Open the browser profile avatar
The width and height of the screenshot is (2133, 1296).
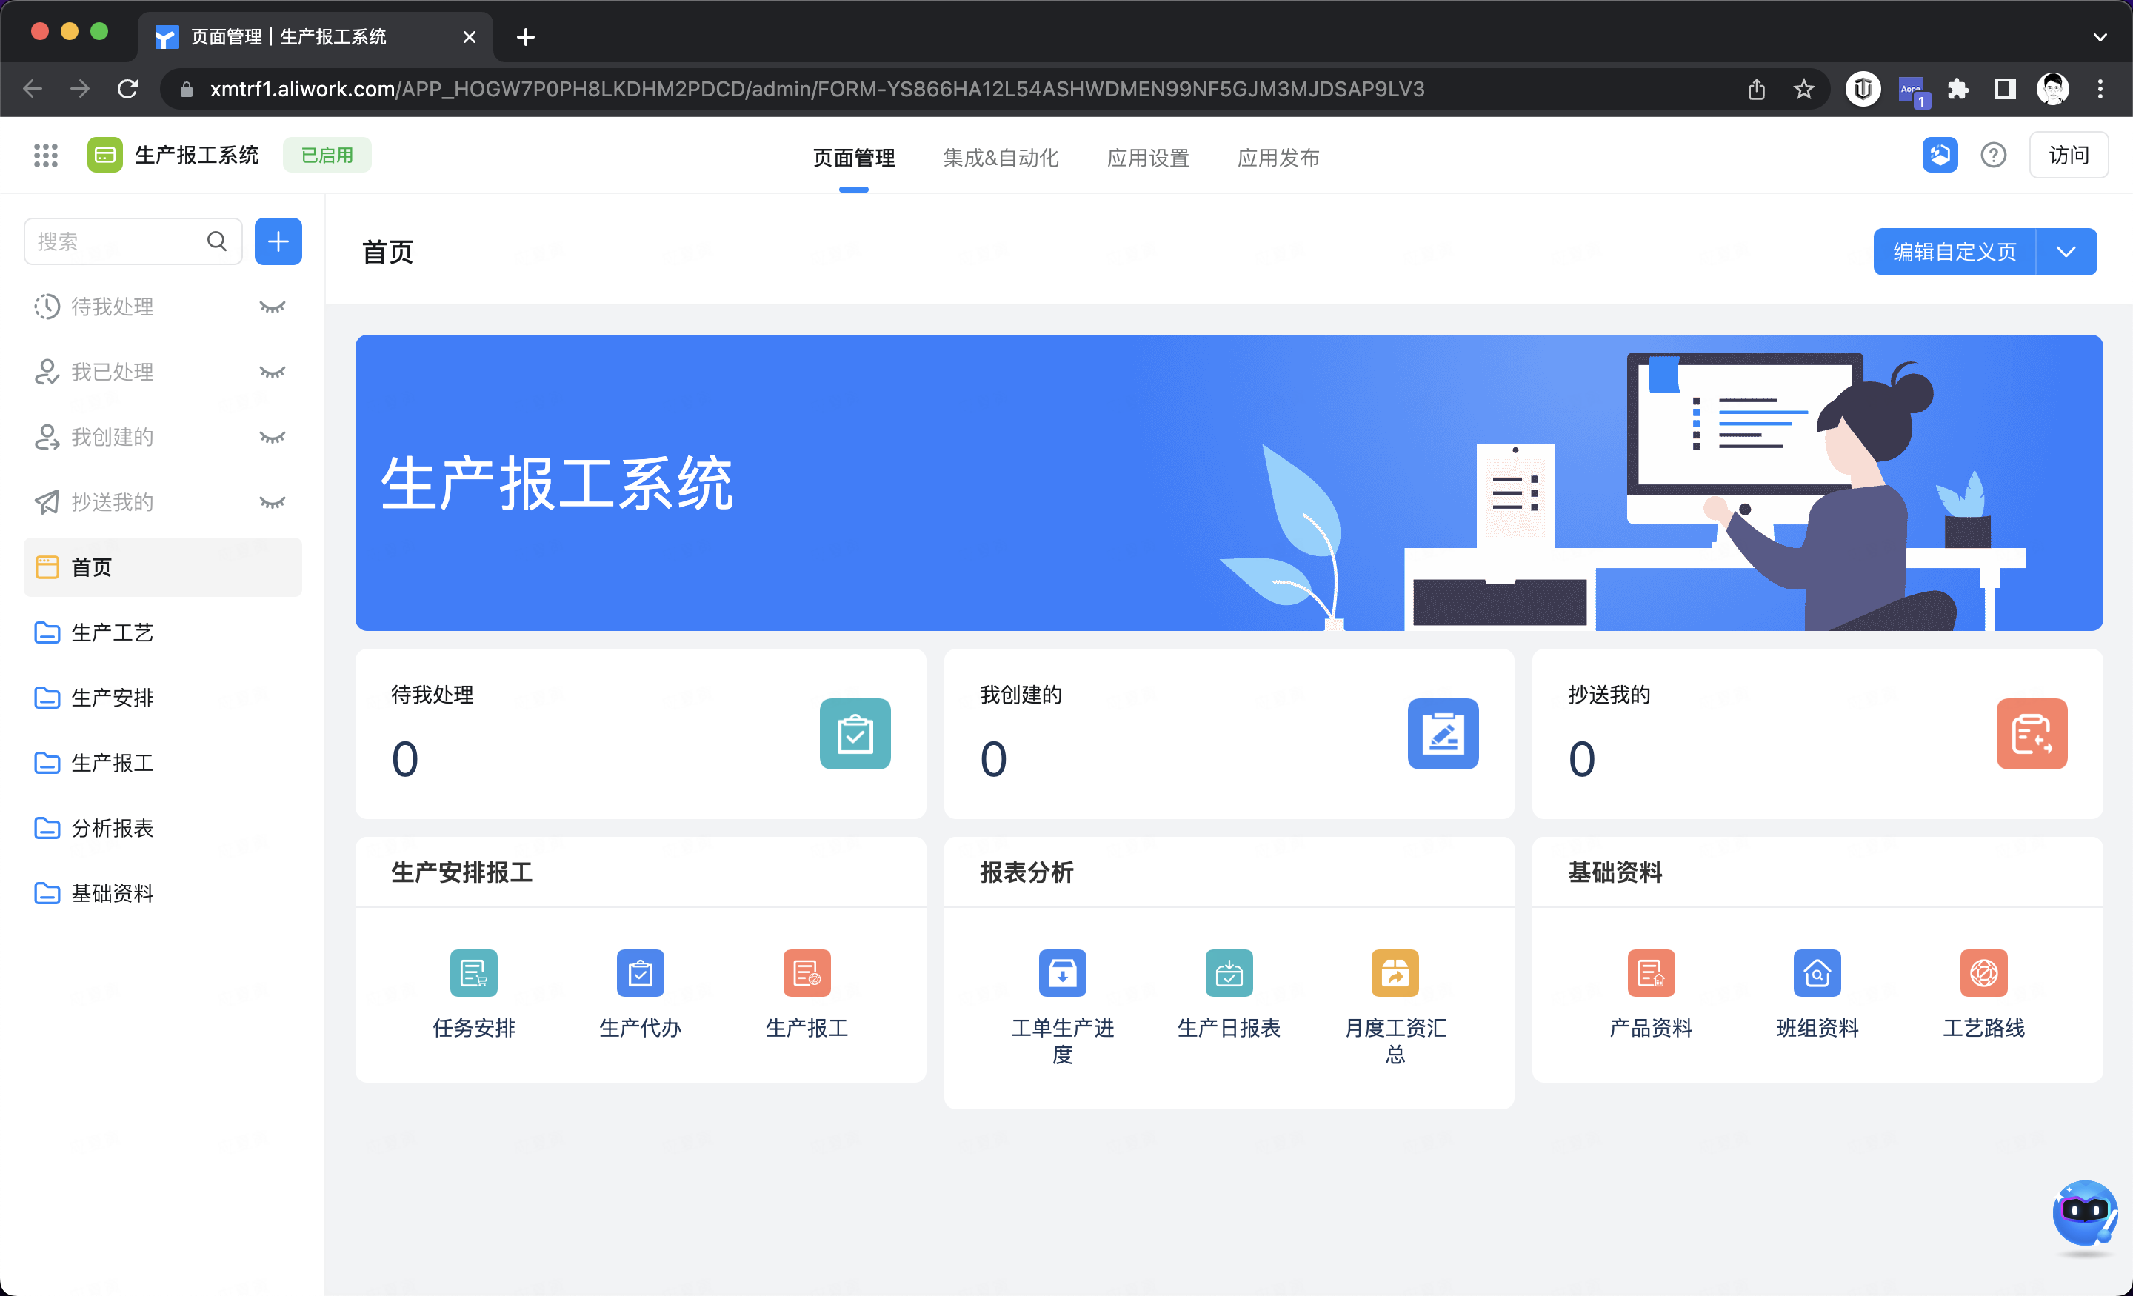tap(2052, 89)
